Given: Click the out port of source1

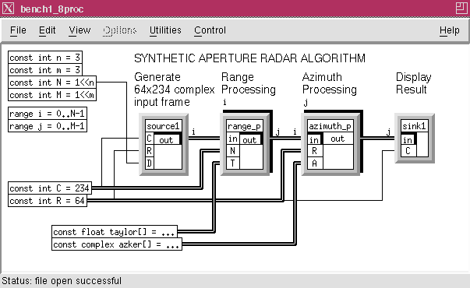Looking at the screenshot, I should (166, 140).
